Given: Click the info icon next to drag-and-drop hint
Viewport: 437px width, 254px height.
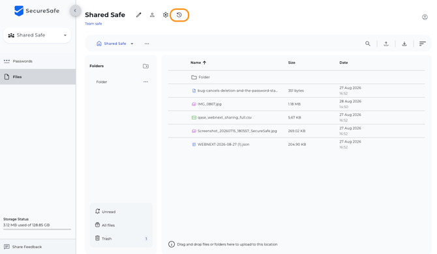Looking at the screenshot, I should [x=172, y=244].
